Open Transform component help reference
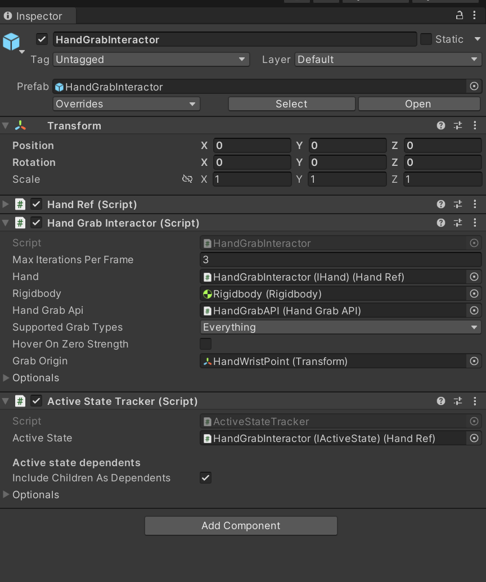486x582 pixels. point(440,125)
